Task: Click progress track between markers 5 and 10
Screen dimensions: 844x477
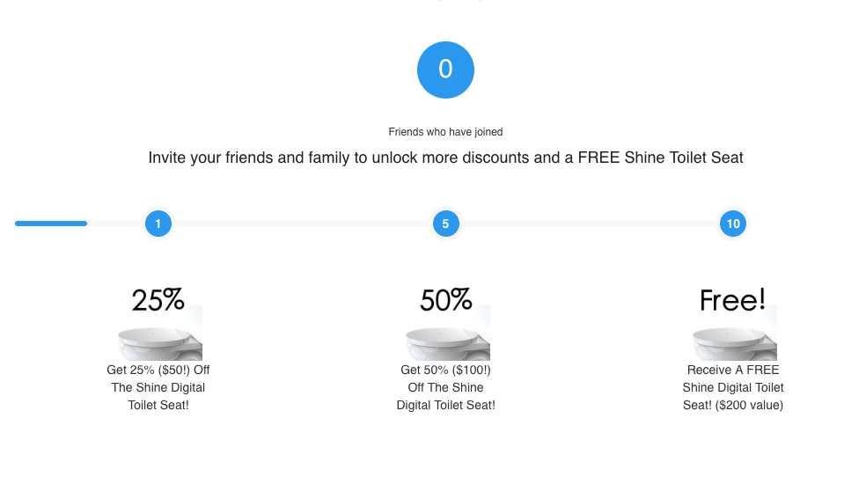Action: click(590, 224)
